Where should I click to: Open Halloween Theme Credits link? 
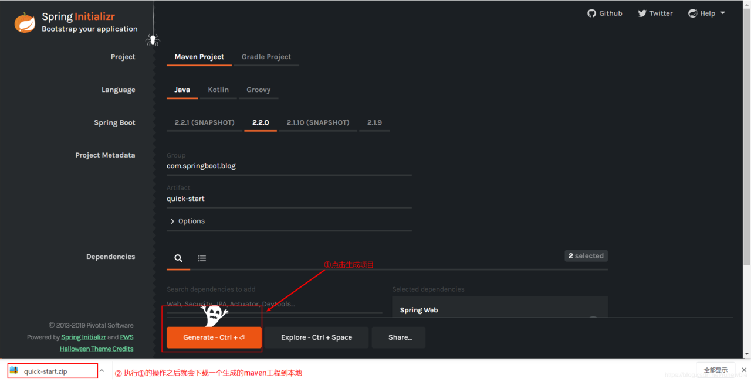coord(96,349)
